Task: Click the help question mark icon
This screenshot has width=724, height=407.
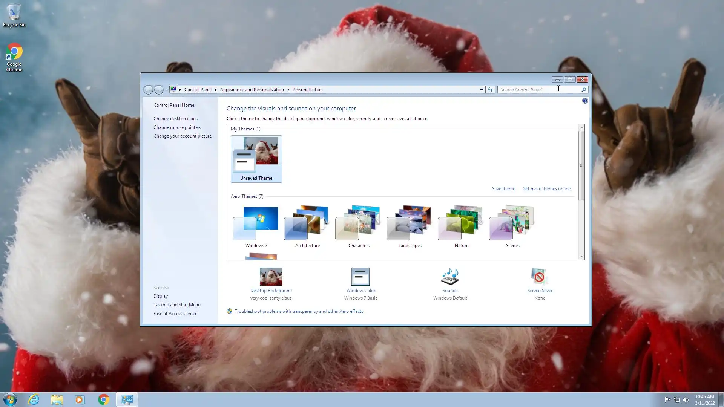Action: tap(585, 101)
